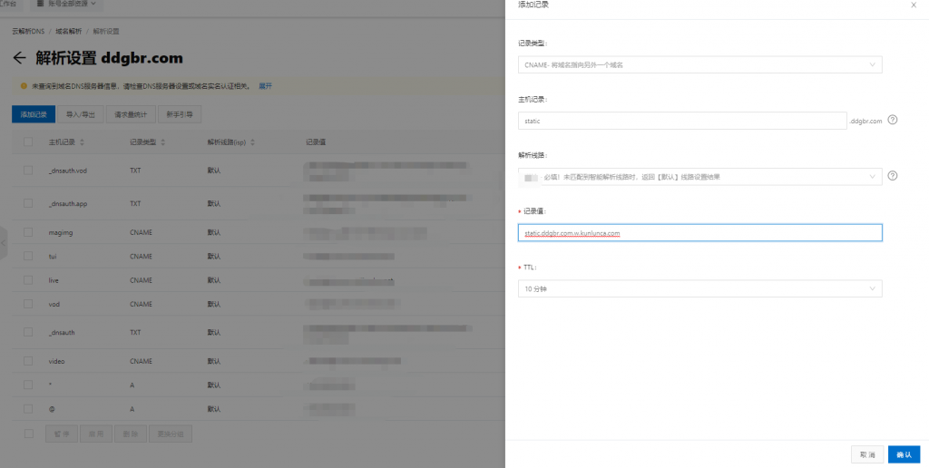
Task: Check the tui row checkbox
Action: coord(28,256)
